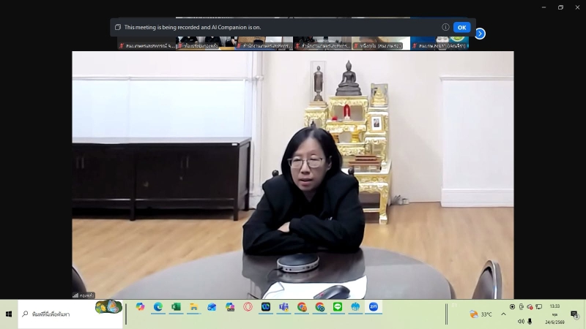Image resolution: width=586 pixels, height=329 pixels.
Task: Open the Microsoft 365 Copilot taskbar icon
Action: click(x=230, y=307)
